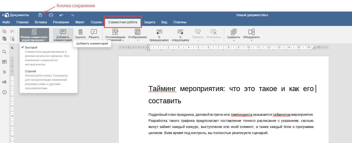Open the Файл menu
The height and width of the screenshot is (143, 352).
(6, 22)
